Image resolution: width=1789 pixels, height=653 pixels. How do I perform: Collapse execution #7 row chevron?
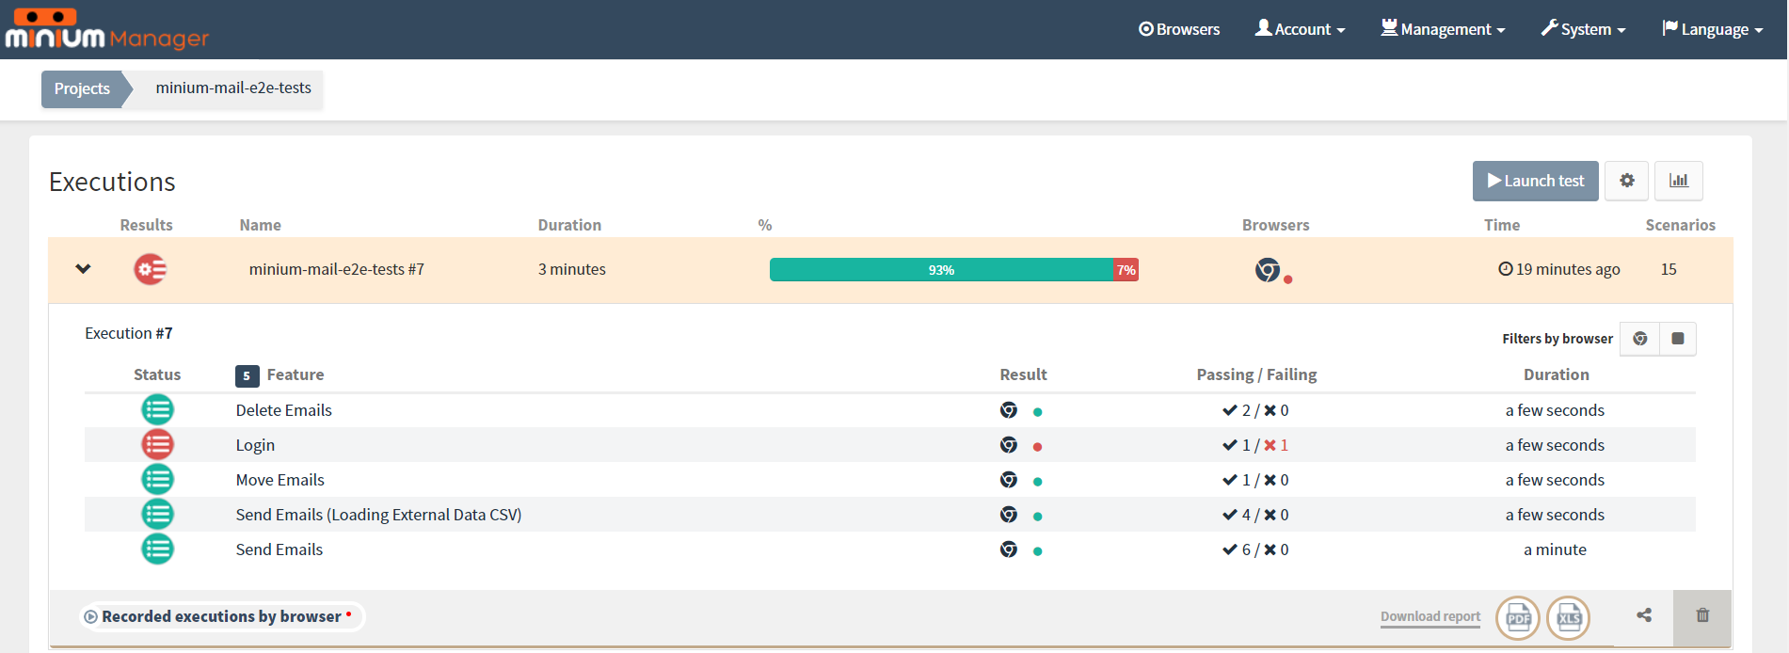pyautogui.click(x=84, y=269)
